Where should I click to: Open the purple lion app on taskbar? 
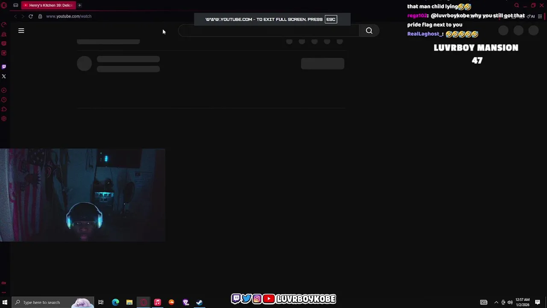[x=185, y=302]
